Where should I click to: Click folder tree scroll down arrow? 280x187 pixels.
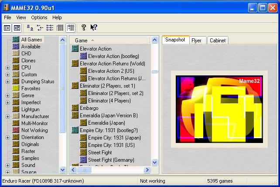[x=62, y=170]
